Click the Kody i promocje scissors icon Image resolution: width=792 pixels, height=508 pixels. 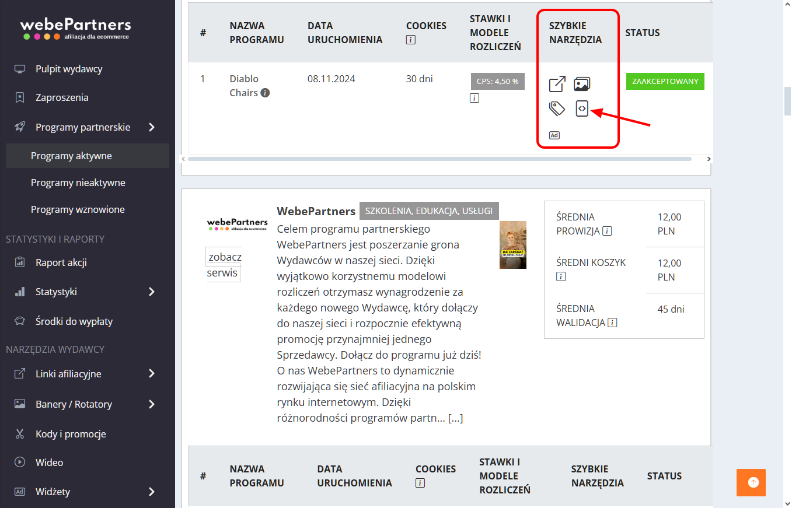(x=20, y=434)
